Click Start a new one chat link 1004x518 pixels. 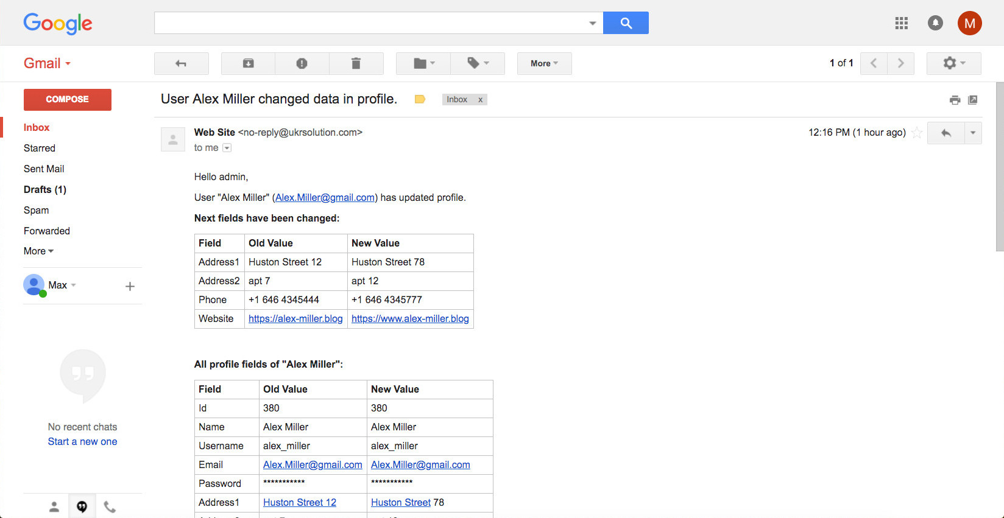[x=83, y=441]
